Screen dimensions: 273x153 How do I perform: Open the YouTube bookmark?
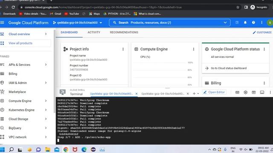(x=72, y=14)
